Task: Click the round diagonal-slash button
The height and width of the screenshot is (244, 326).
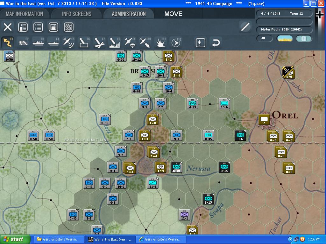Action: (245, 27)
